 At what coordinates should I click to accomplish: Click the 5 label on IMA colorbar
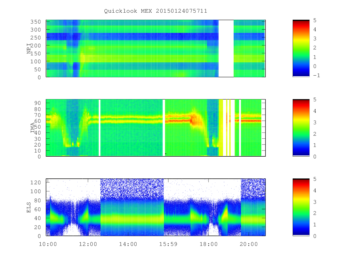coord(315,100)
